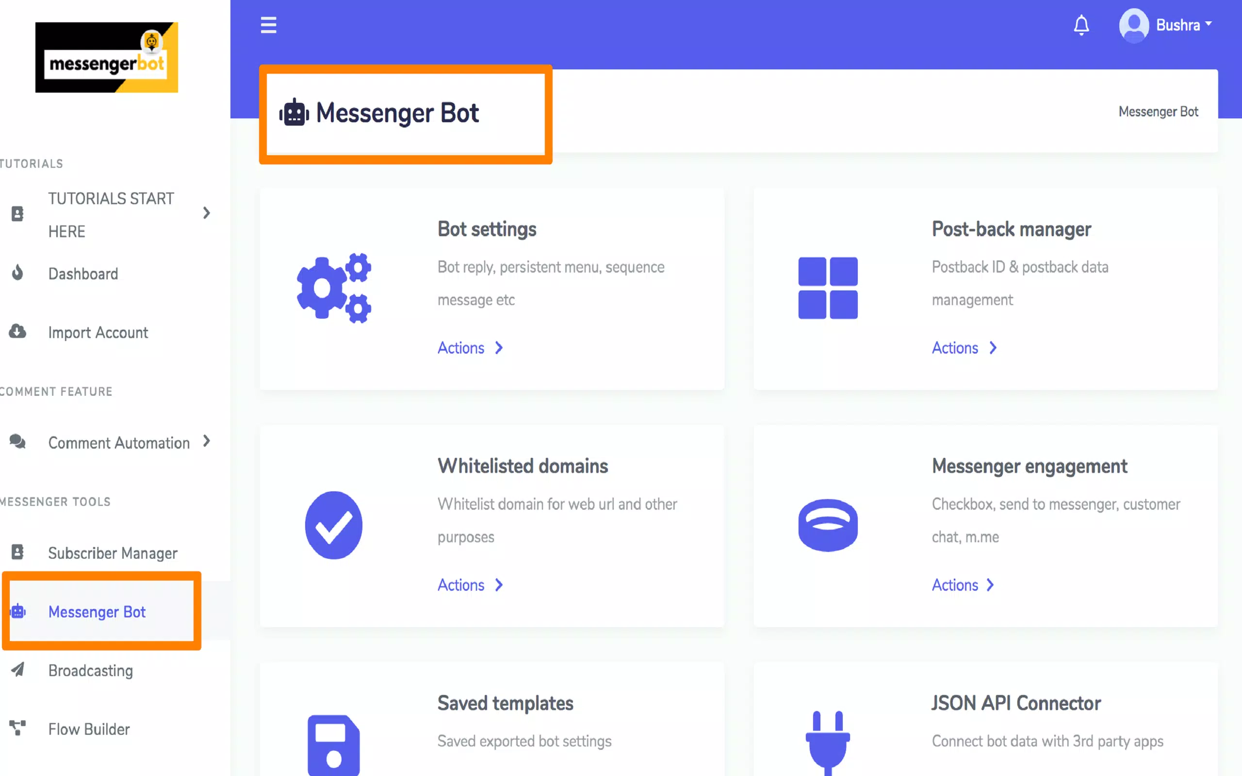
Task: Click the Flow Builder sidebar item
Action: [88, 728]
